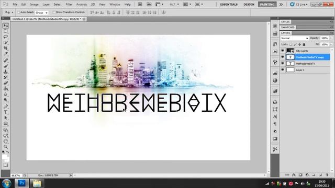Expand more workspaces chevron

tap(281, 4)
